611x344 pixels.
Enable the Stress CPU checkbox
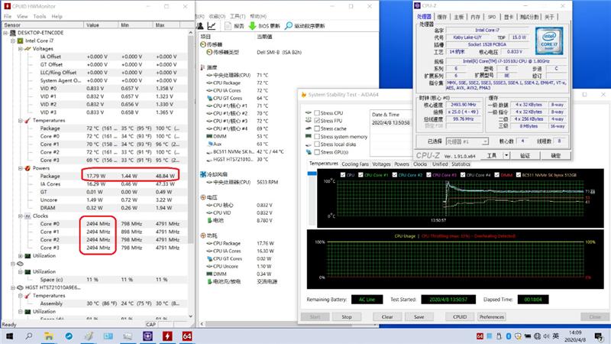pyautogui.click(x=317, y=113)
